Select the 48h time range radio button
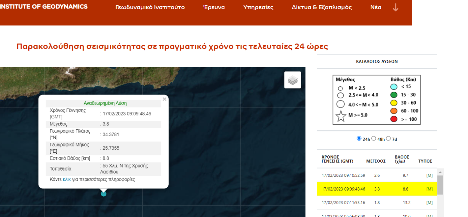Viewport: 468px width, 217px height. (374, 139)
